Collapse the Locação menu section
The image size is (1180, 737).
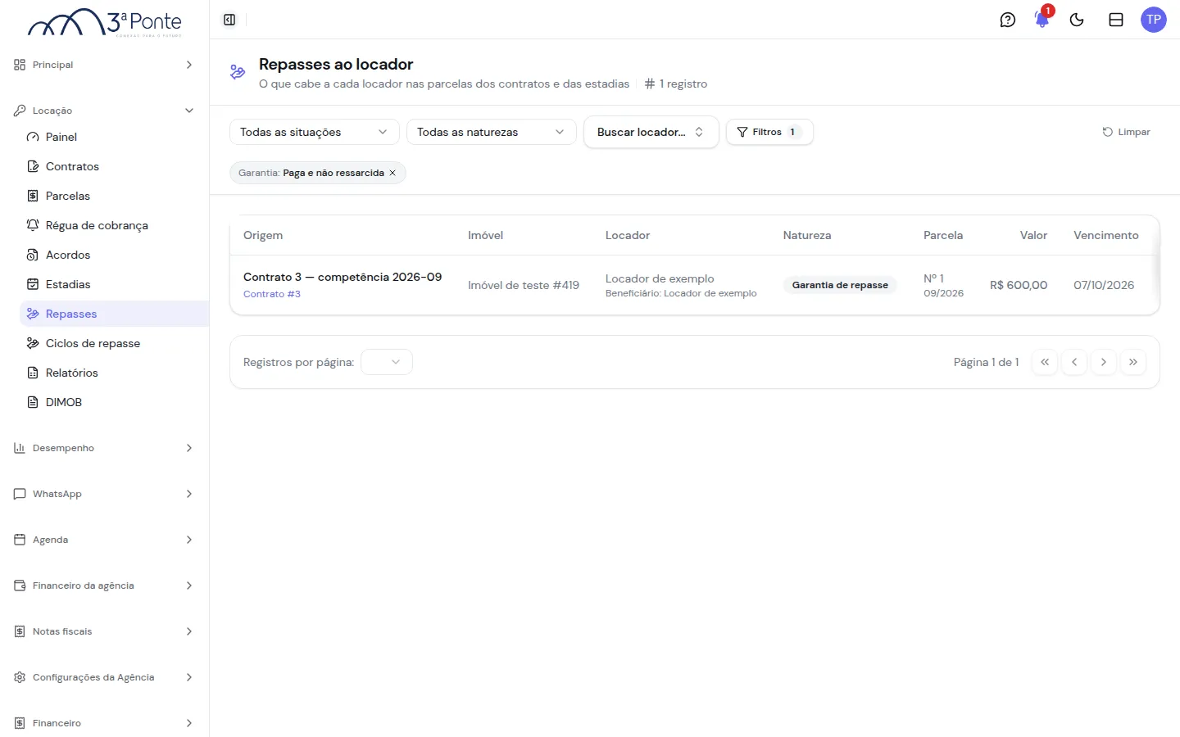coord(104,111)
